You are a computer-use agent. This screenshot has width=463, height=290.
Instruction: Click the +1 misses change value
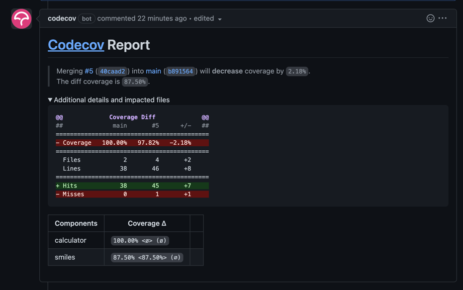[x=187, y=194]
